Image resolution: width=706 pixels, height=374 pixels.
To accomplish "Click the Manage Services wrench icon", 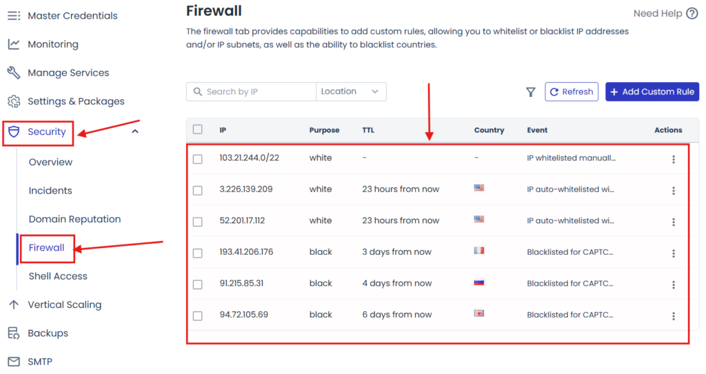I will 14,73.
